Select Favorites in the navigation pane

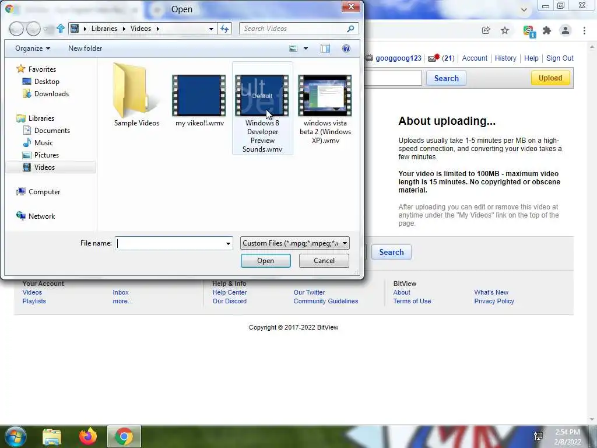37,69
